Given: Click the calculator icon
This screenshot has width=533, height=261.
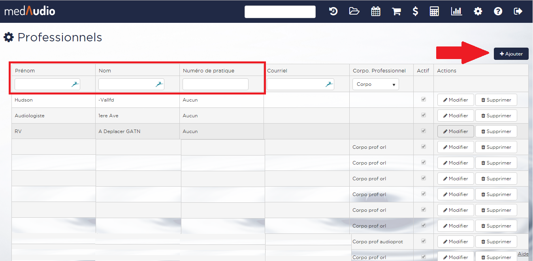Looking at the screenshot, I should (434, 11).
